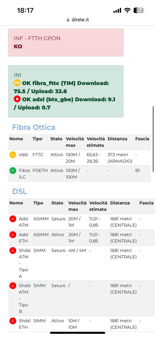Click the red R badge for Adsl ATM
Screen dimensions: 155x337
click(x=13, y=219)
